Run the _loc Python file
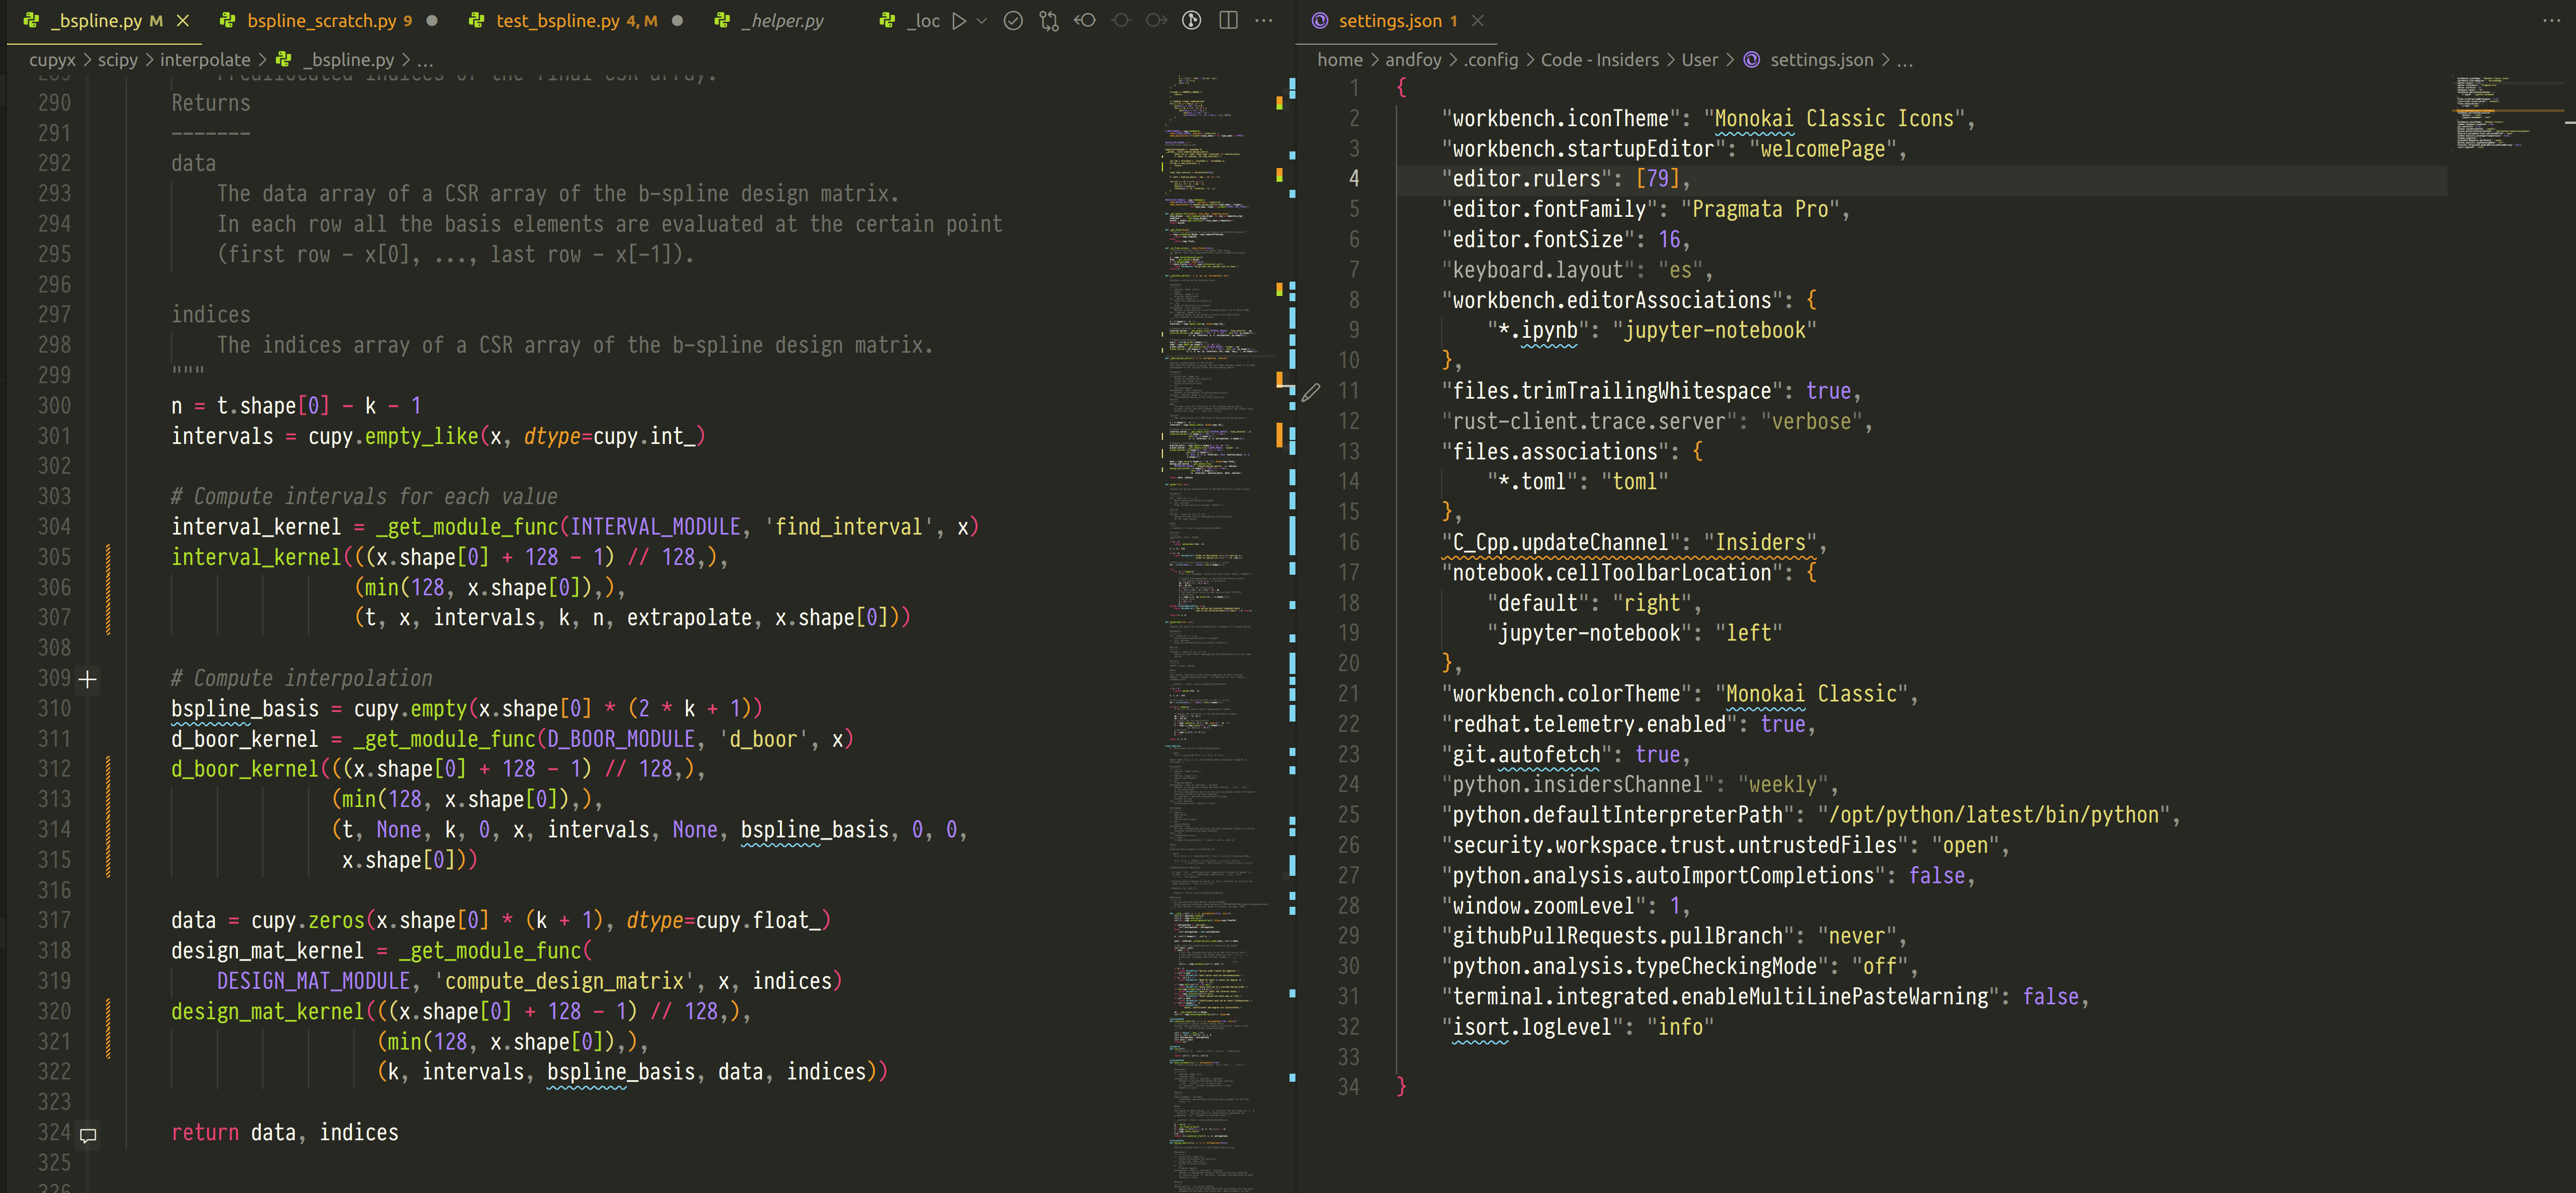 [x=959, y=20]
